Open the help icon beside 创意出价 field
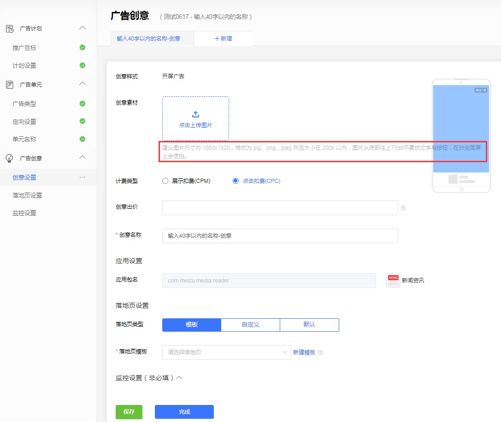This screenshot has width=501, height=422. coord(403,208)
